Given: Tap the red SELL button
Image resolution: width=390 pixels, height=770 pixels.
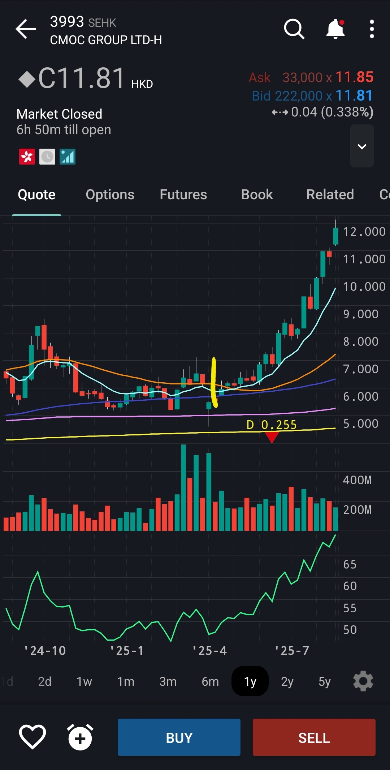Looking at the screenshot, I should 314,737.
